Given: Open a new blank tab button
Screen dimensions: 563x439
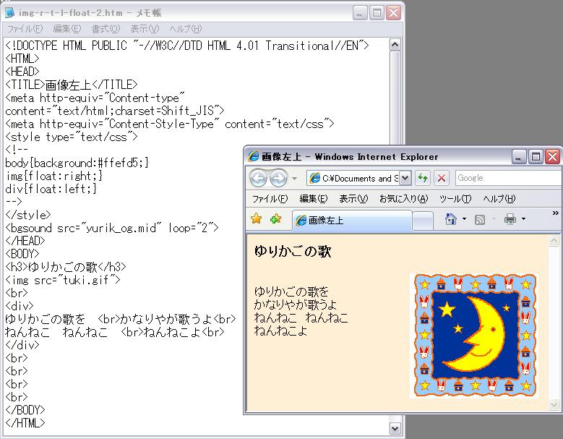Looking at the screenshot, I should tap(422, 221).
